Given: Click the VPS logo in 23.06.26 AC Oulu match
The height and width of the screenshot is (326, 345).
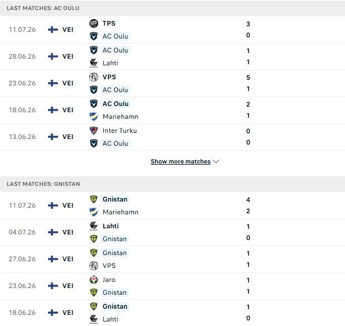Looking at the screenshot, I should coord(94,77).
